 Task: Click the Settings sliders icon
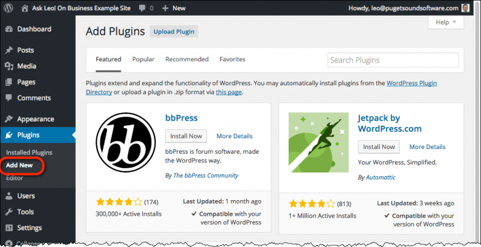tap(9, 228)
